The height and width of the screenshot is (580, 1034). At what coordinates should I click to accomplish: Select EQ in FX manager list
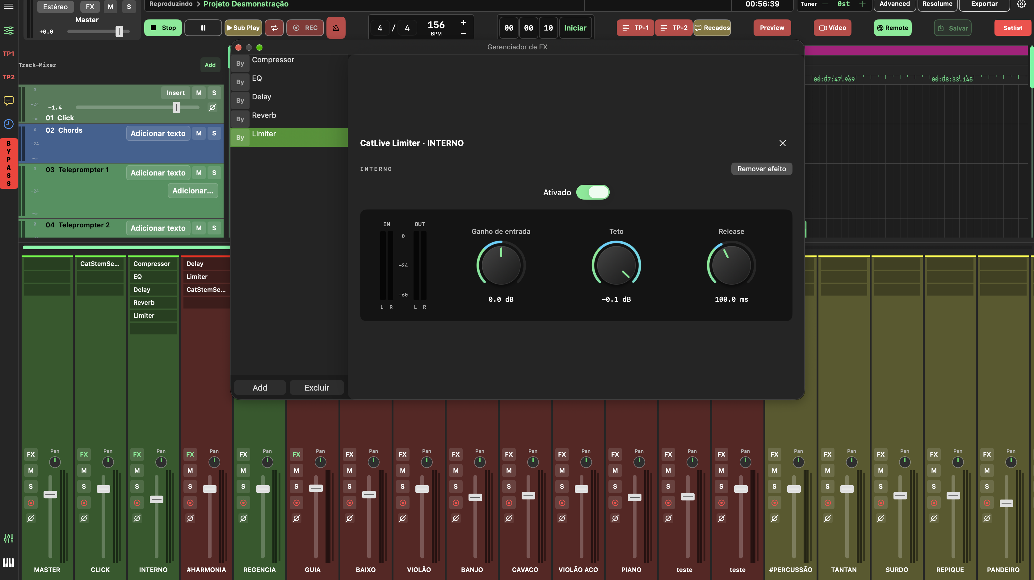(x=289, y=82)
